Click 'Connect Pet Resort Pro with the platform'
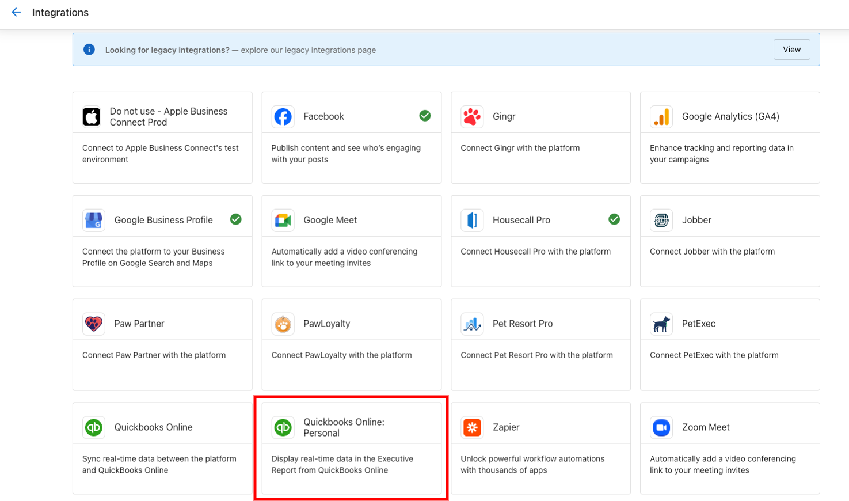This screenshot has width=849, height=501. click(537, 355)
